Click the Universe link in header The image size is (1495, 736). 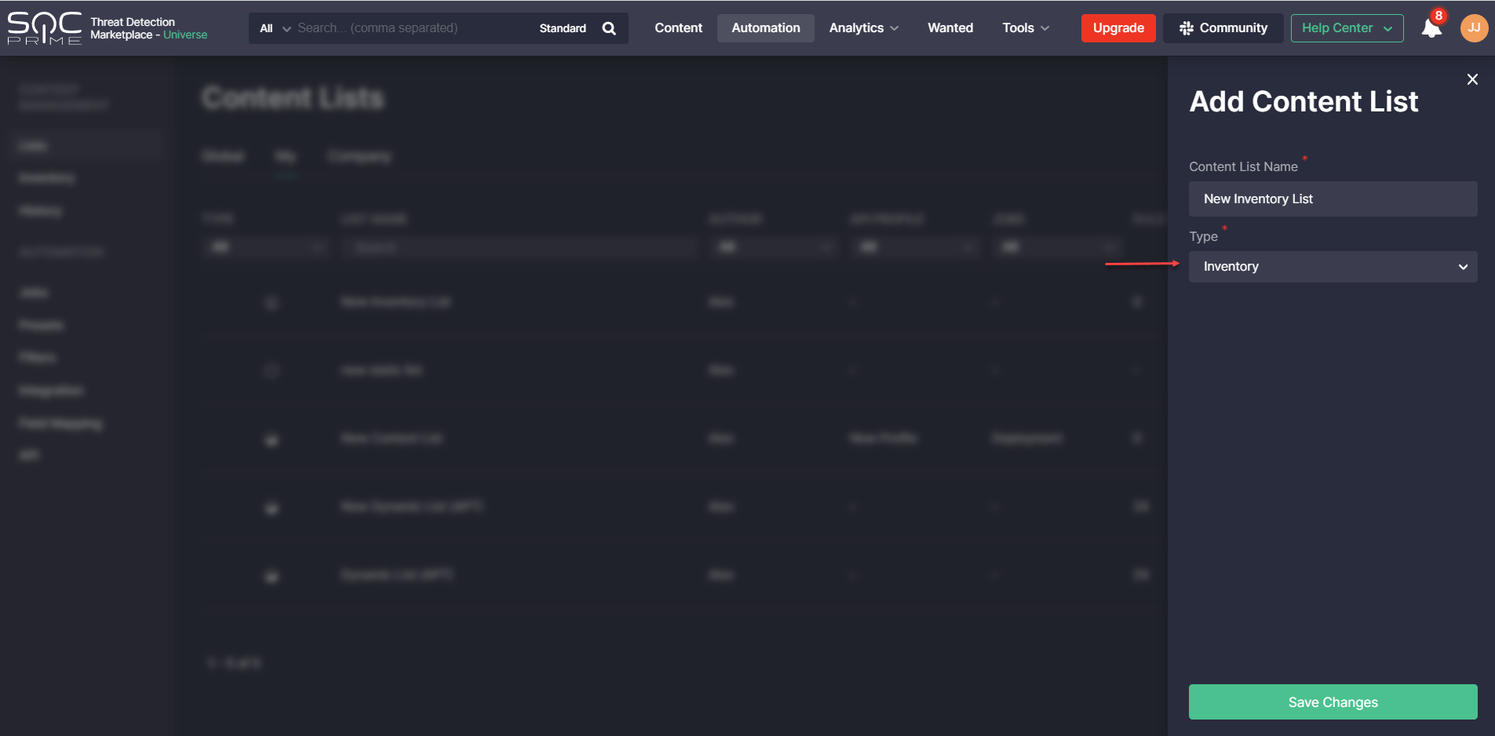click(185, 35)
